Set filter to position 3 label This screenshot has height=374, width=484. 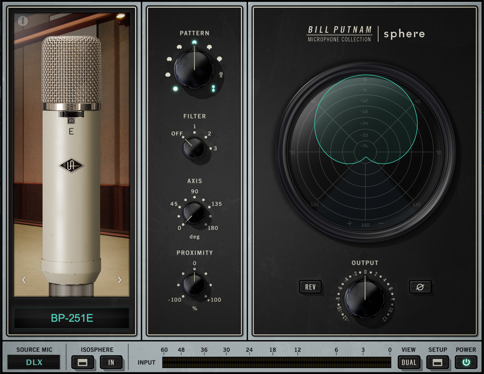(x=215, y=148)
